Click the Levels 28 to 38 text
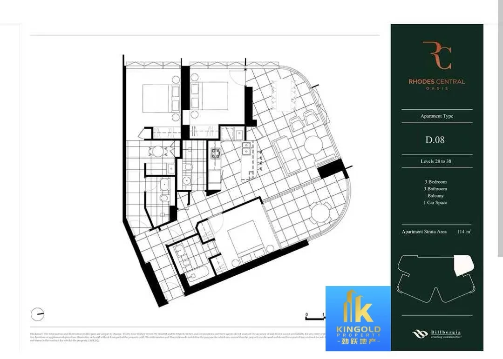The height and width of the screenshot is (359, 503). 436,161
